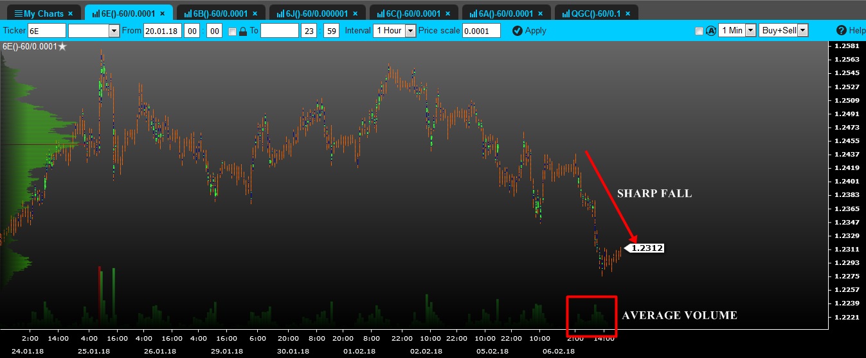Click the star icon beside the chart title
866x358 pixels.
tap(62, 47)
